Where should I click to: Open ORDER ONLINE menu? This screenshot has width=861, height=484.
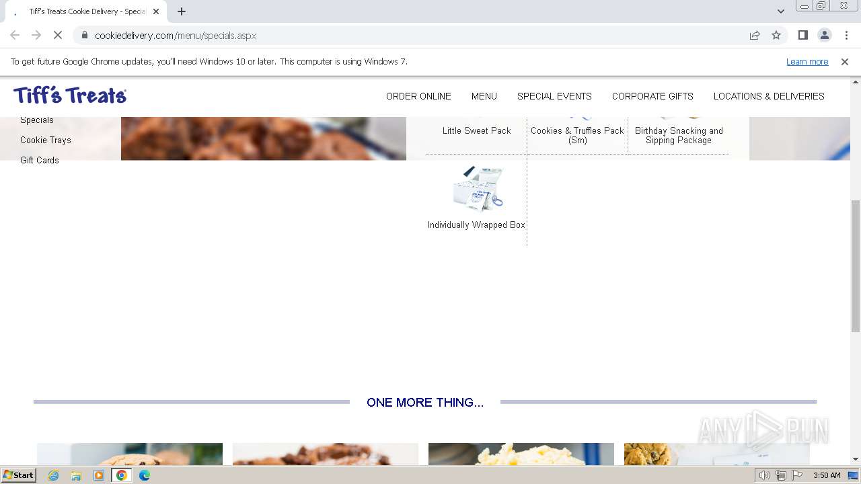tap(418, 96)
